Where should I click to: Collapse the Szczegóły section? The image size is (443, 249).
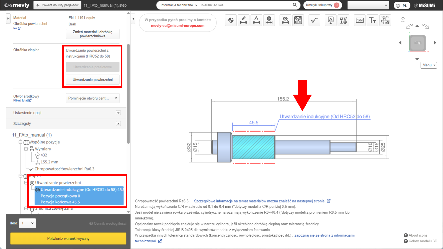tap(118, 124)
